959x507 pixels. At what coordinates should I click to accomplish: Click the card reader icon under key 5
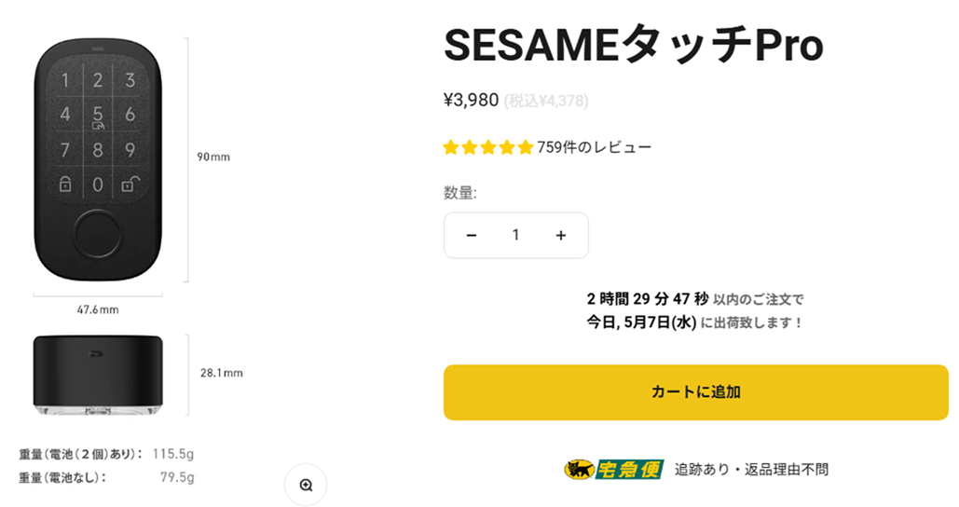[98, 126]
